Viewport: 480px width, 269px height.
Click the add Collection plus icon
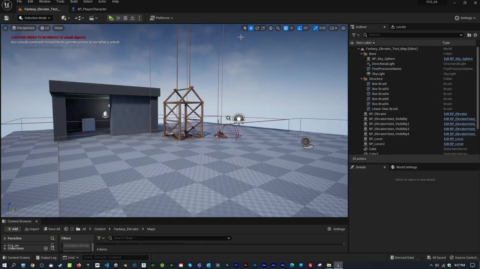(46, 248)
